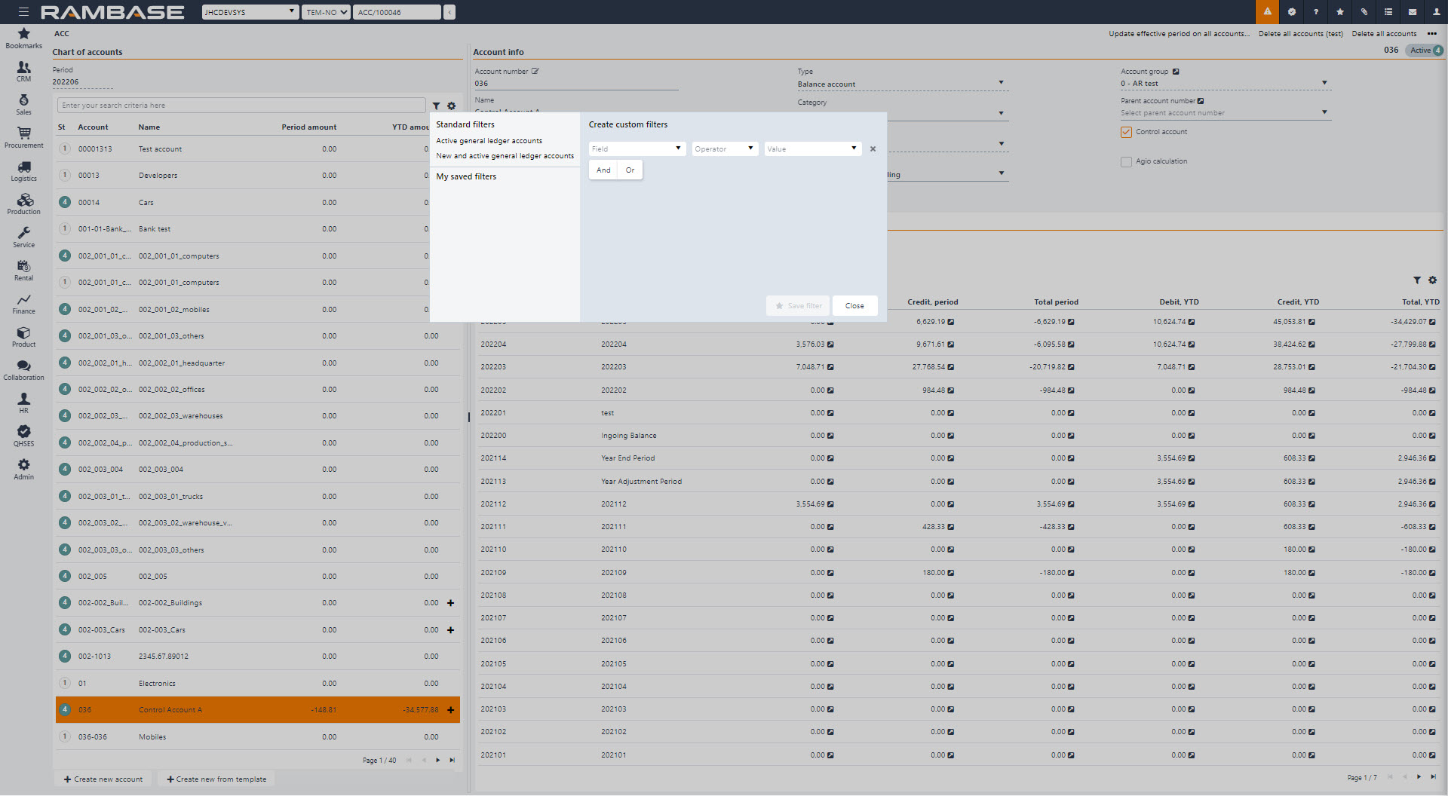Expand the Account group dropdown
The width and height of the screenshot is (1448, 796).
[x=1324, y=84]
